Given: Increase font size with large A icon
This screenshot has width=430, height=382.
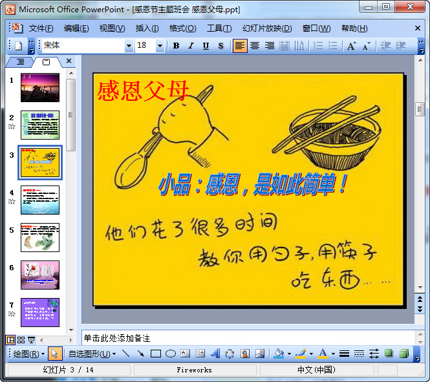Looking at the screenshot, I should [x=351, y=46].
